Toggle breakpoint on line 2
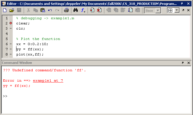 [x=11, y=23]
